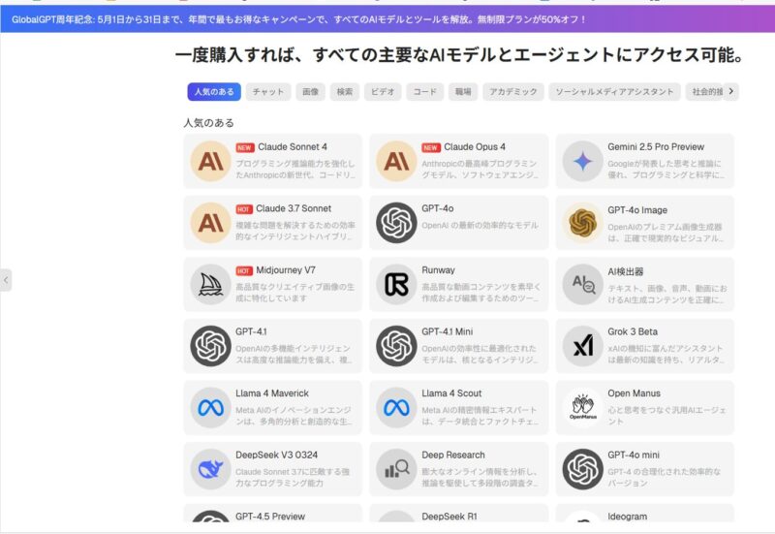Viewport: 775px width, 534px height.
Task: Click the Llama 4 Maverick Meta icon
Action: (x=210, y=407)
